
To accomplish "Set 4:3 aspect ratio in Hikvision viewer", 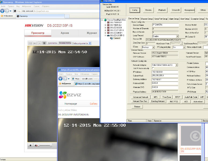I will 30,43.
